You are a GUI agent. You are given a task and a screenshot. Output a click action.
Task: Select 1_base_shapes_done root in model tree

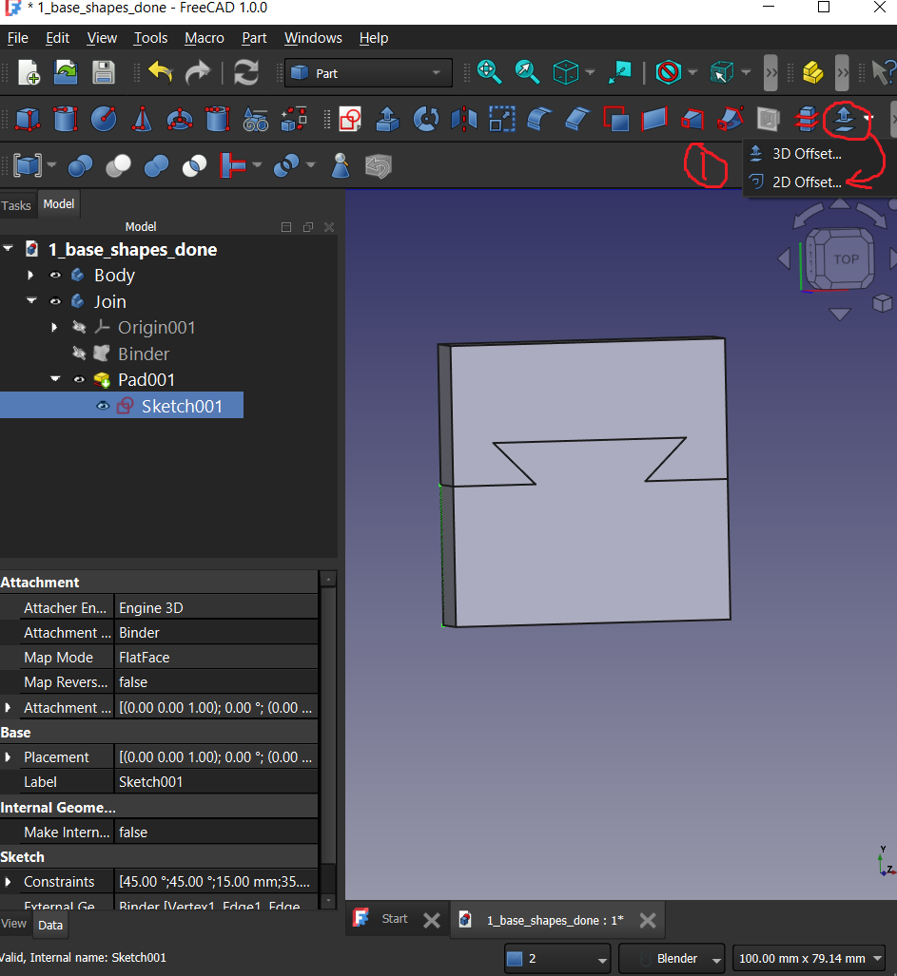[x=132, y=250]
